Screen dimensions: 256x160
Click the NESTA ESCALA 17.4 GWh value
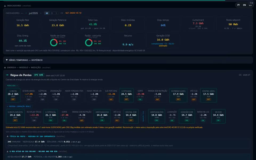coord(40,142)
